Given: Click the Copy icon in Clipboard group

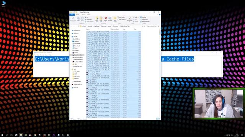Looking at the screenshot, I should click(78, 19).
